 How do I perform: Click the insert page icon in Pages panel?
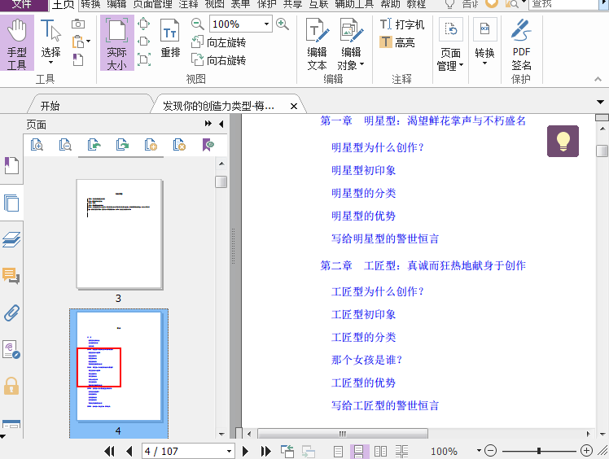point(151,145)
